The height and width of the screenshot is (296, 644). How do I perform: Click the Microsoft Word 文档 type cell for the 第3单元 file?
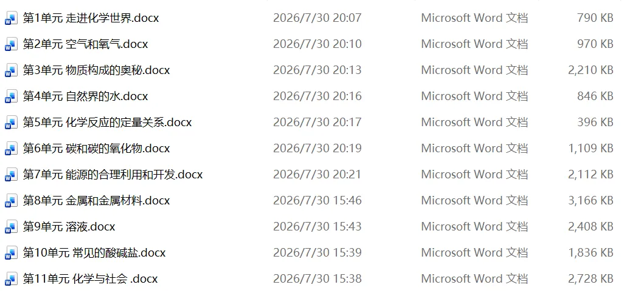coord(474,70)
